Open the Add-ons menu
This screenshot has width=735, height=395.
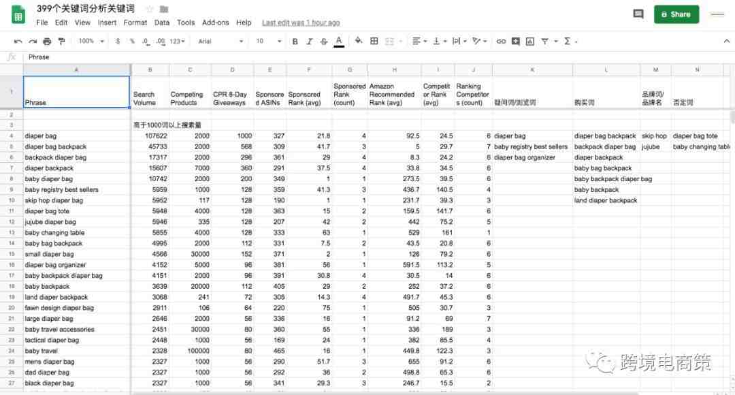tap(216, 22)
